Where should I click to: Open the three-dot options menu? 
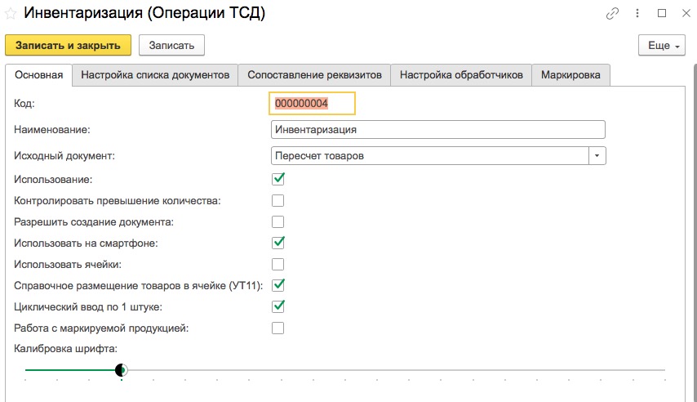tap(637, 13)
